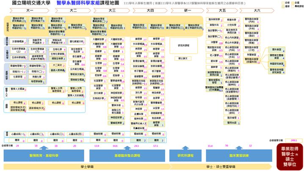Select the 皮膚科學 course box
This screenshot has height=171, width=304.
coord(138,114)
